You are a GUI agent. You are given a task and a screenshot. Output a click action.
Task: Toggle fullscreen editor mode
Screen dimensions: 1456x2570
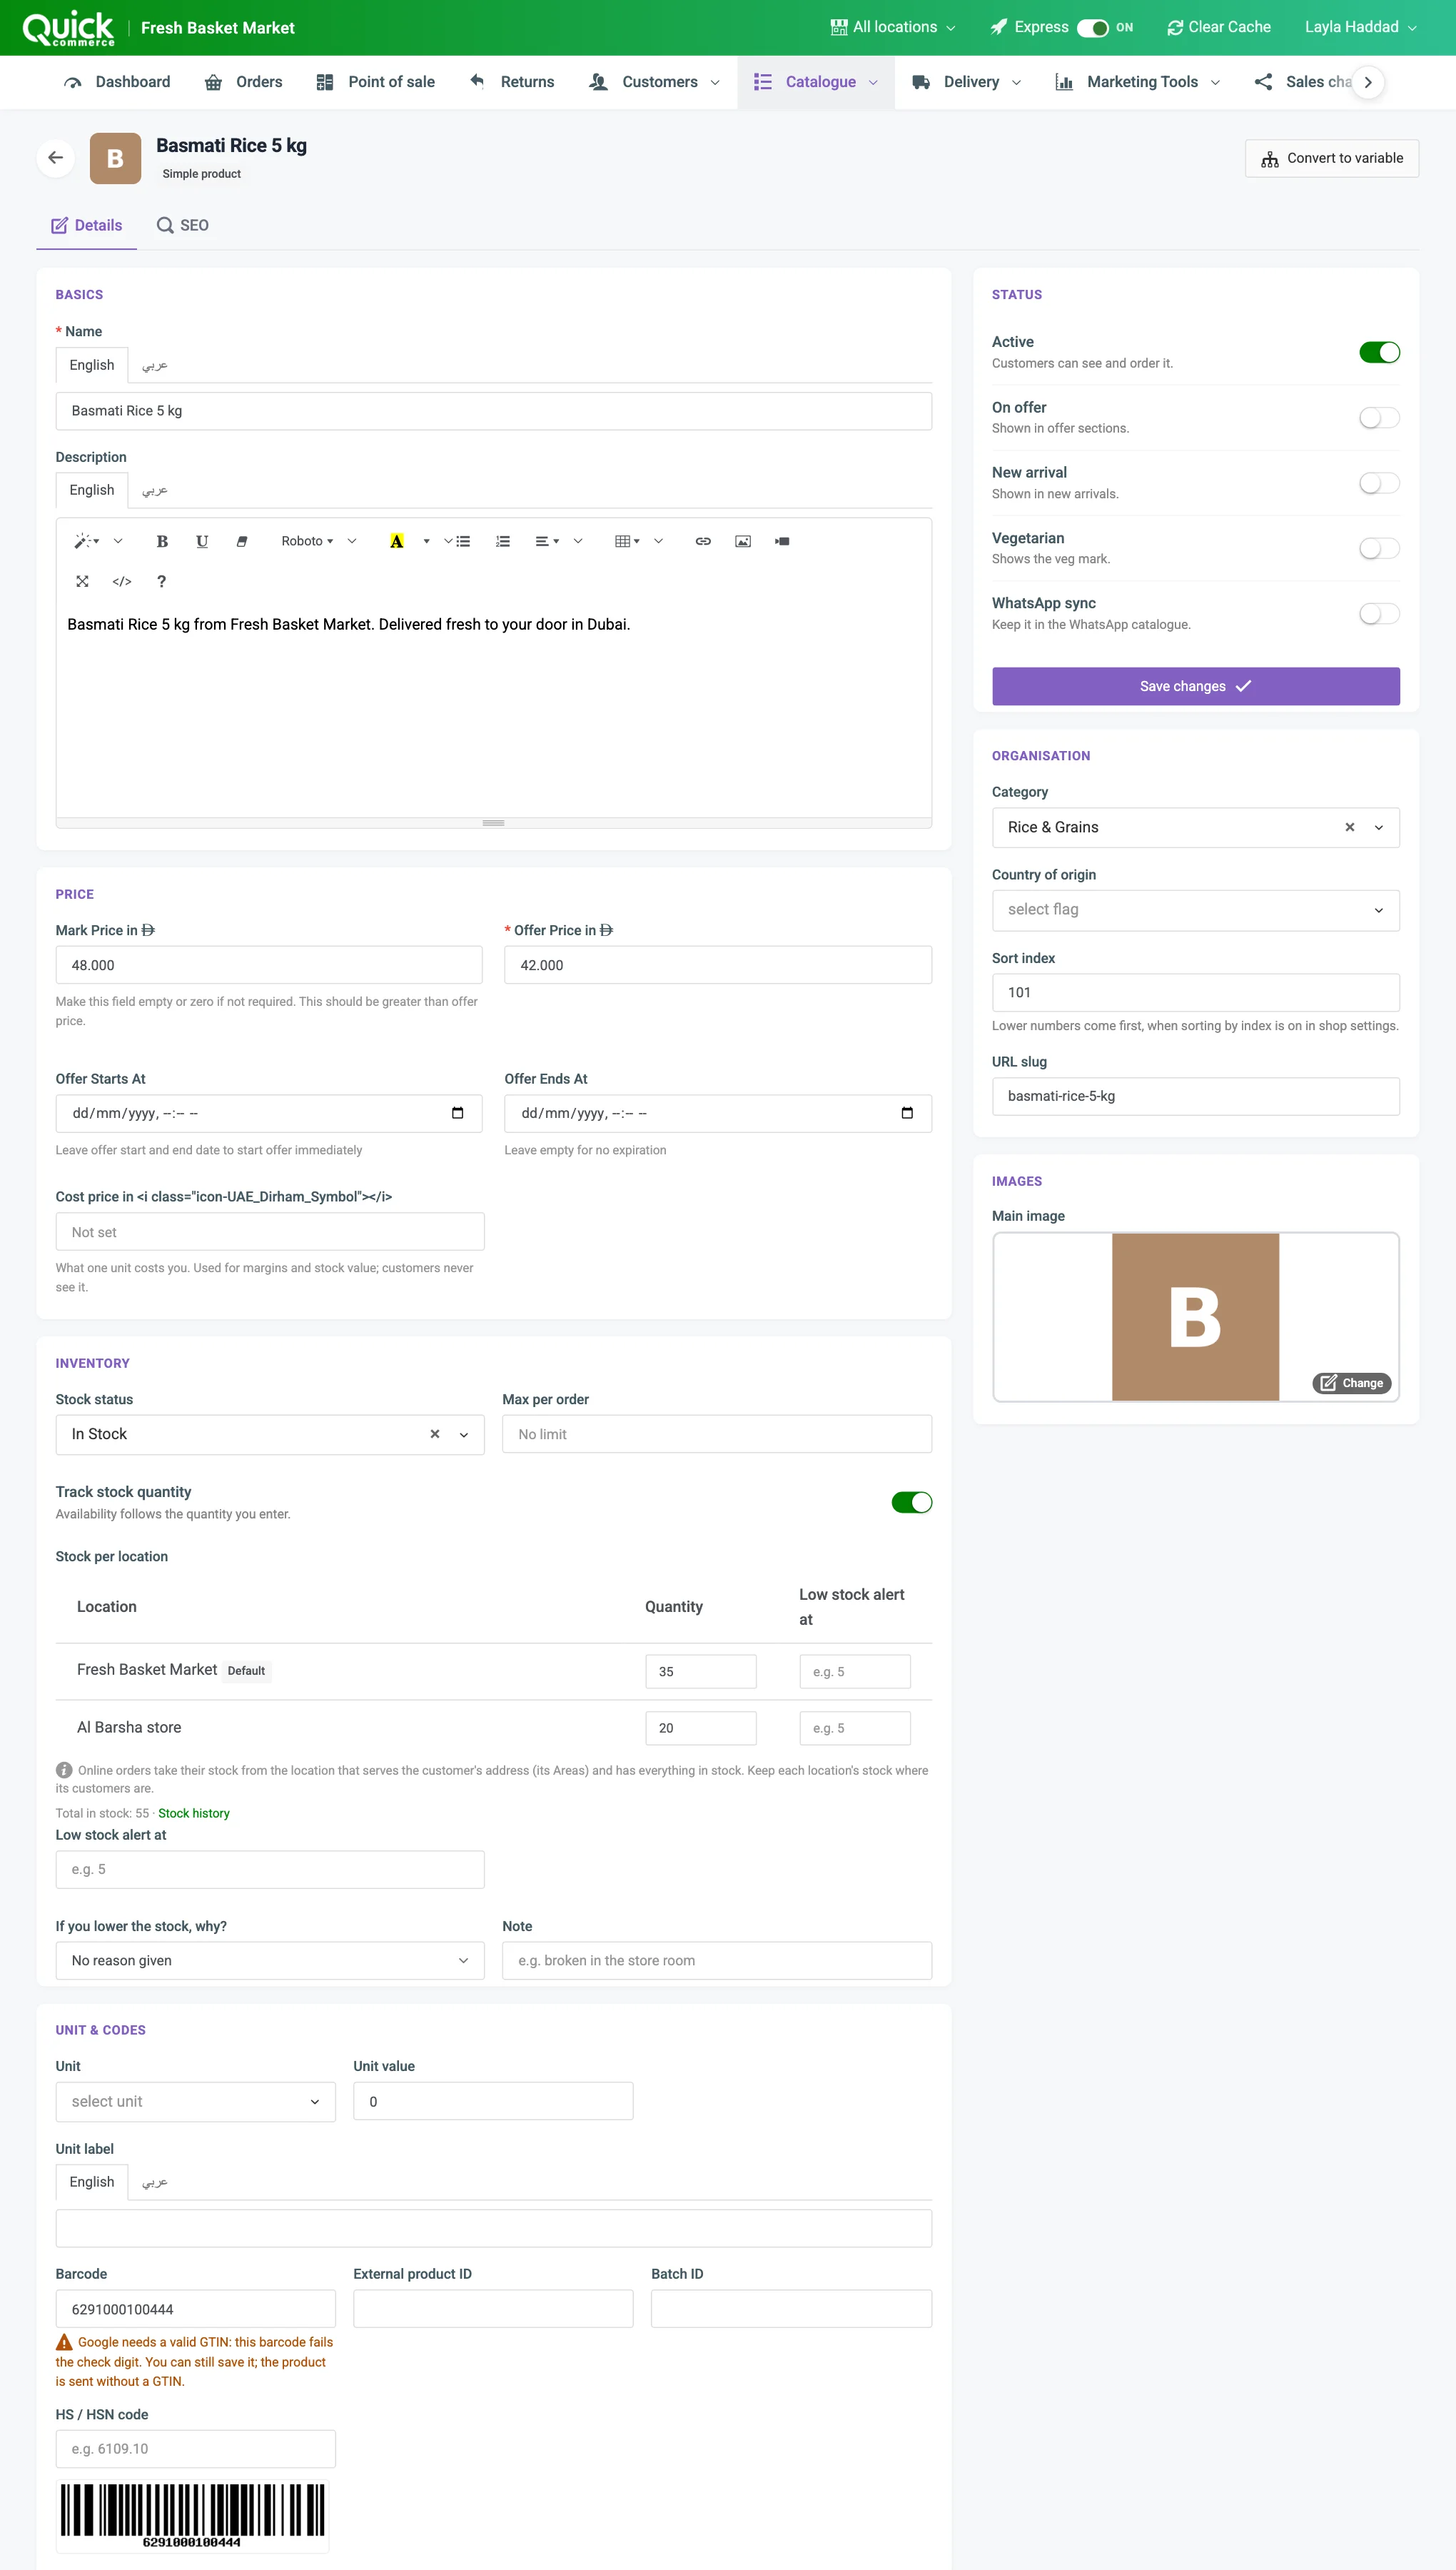click(x=83, y=581)
